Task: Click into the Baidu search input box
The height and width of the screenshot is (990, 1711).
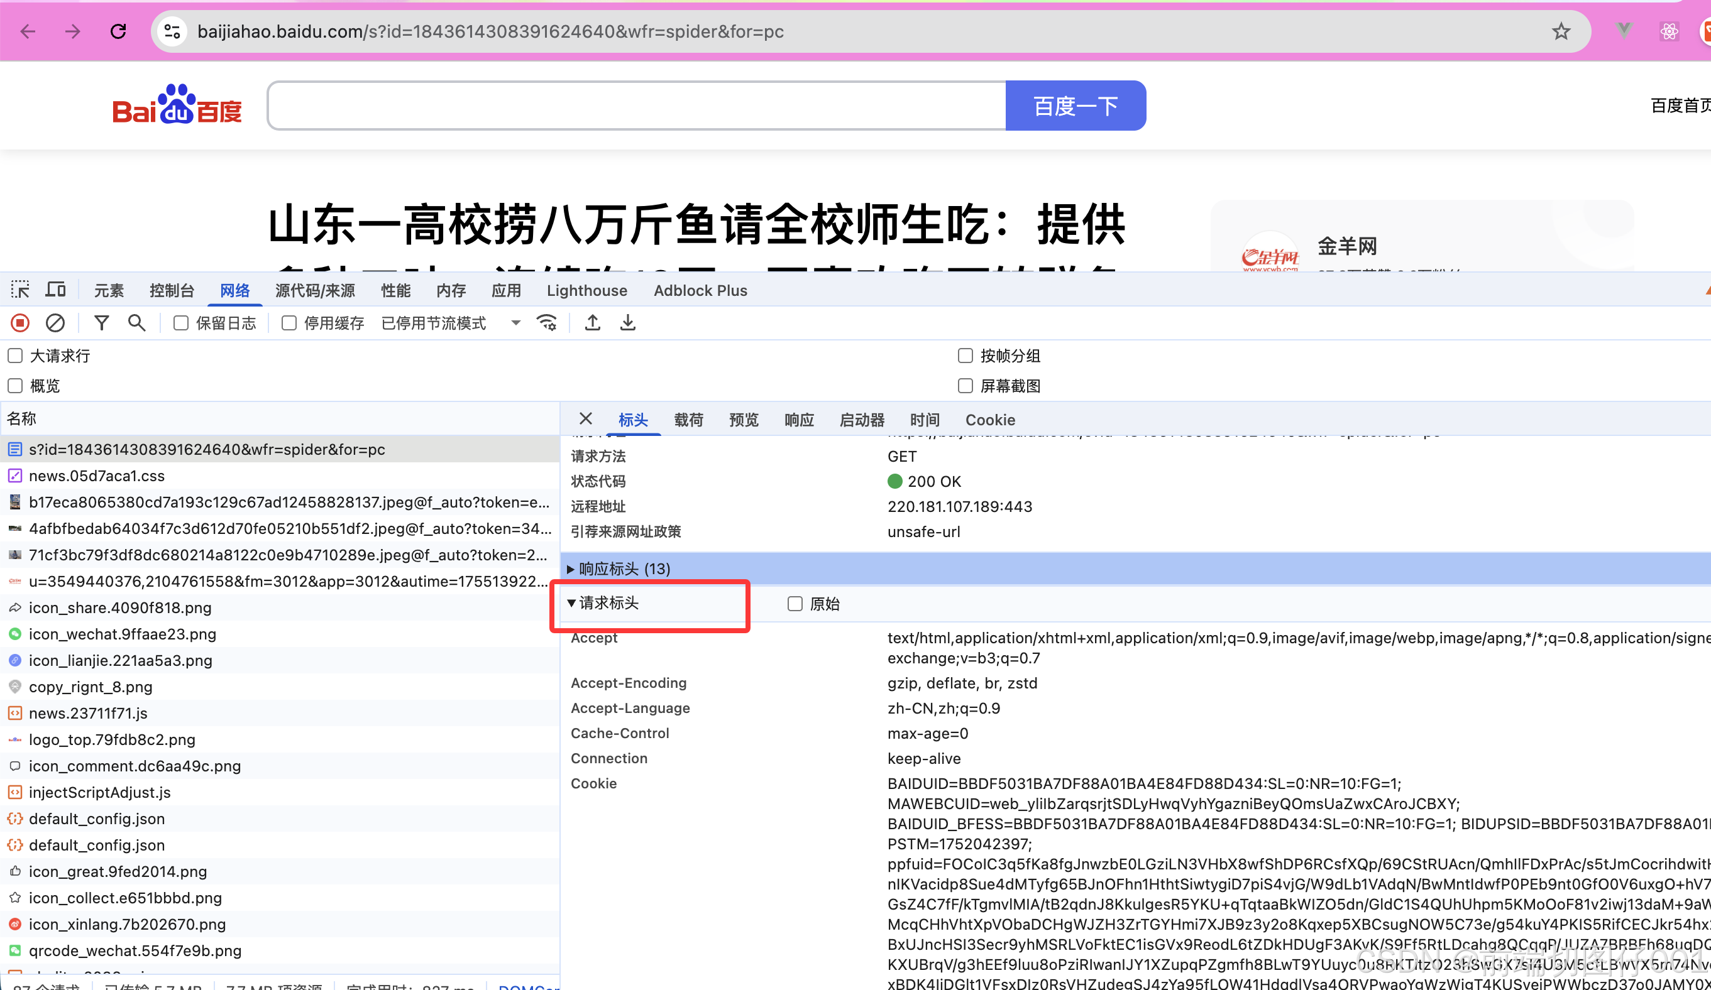Action: point(636,106)
